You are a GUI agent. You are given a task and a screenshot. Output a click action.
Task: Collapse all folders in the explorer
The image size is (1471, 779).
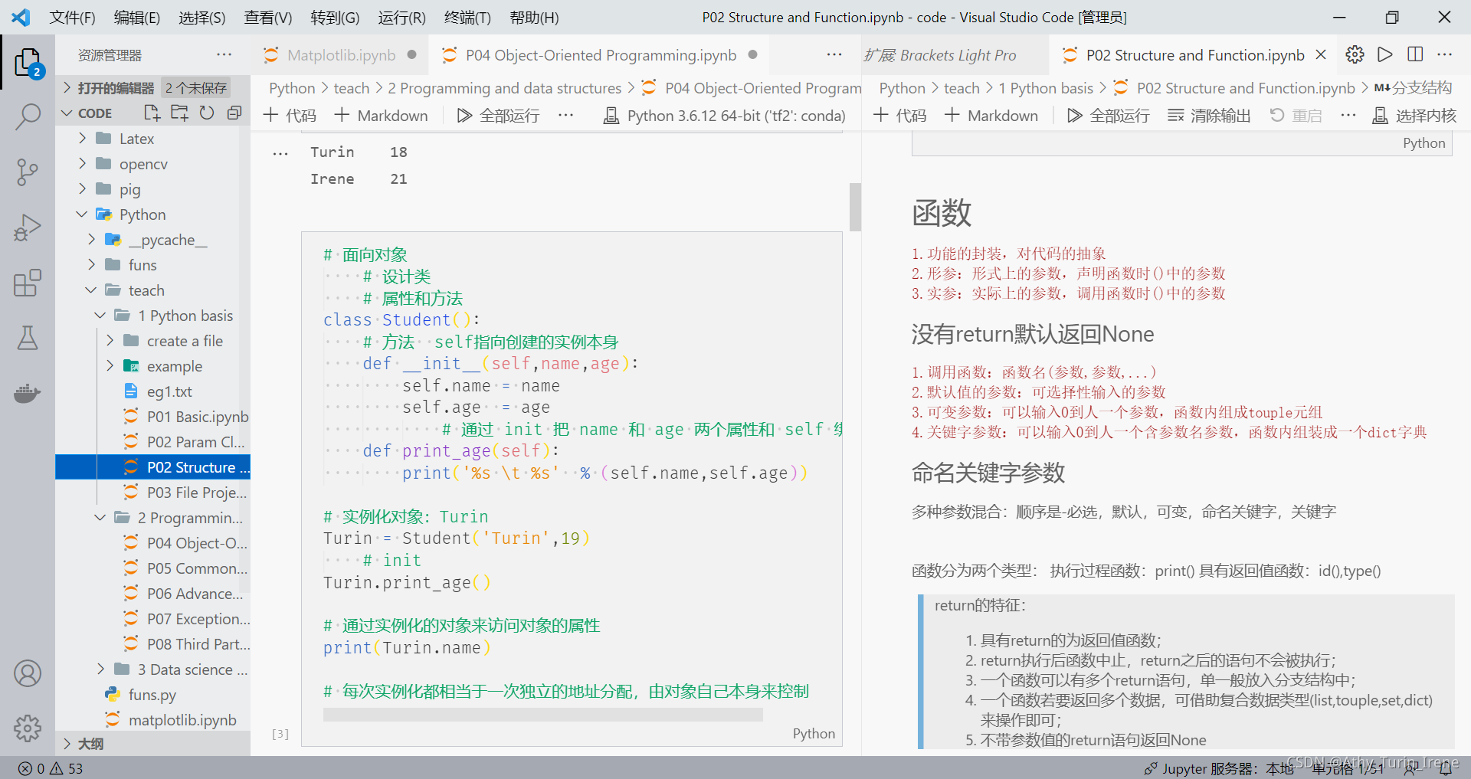pyautogui.click(x=234, y=113)
